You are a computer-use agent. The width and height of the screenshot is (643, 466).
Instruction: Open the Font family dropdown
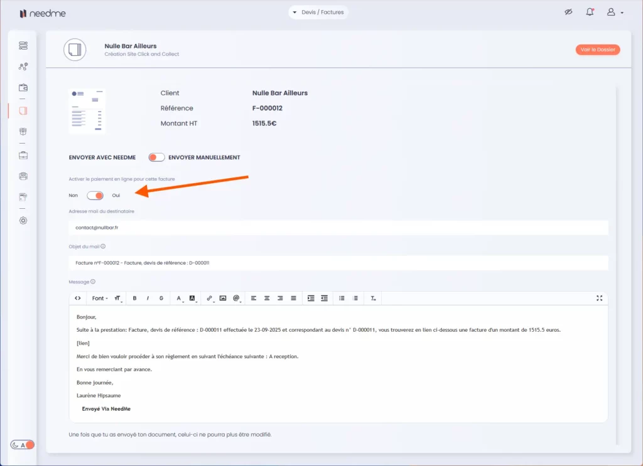tap(99, 299)
